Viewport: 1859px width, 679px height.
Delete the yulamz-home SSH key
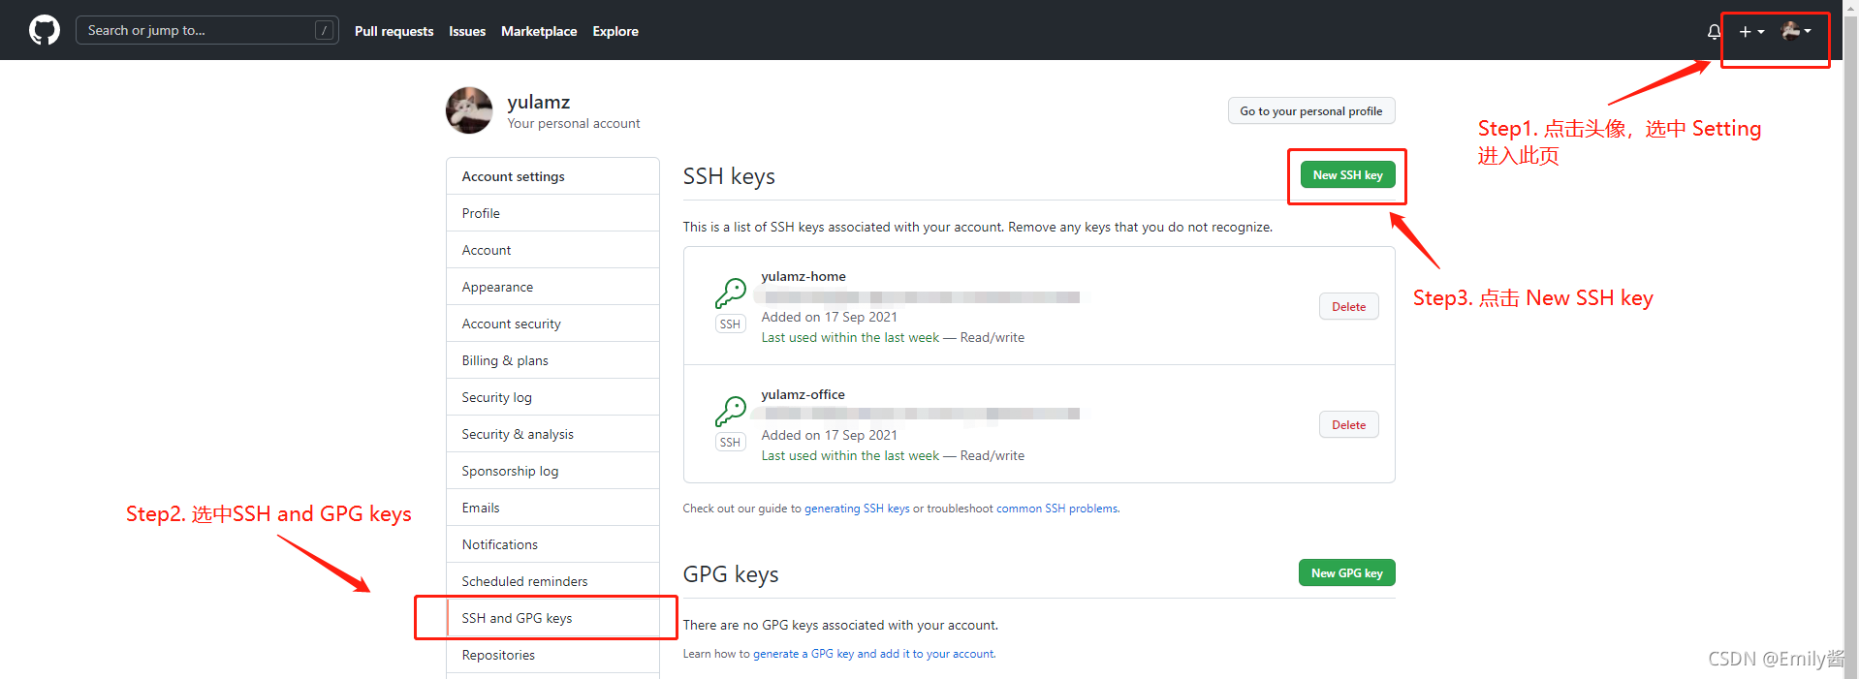[x=1348, y=306]
